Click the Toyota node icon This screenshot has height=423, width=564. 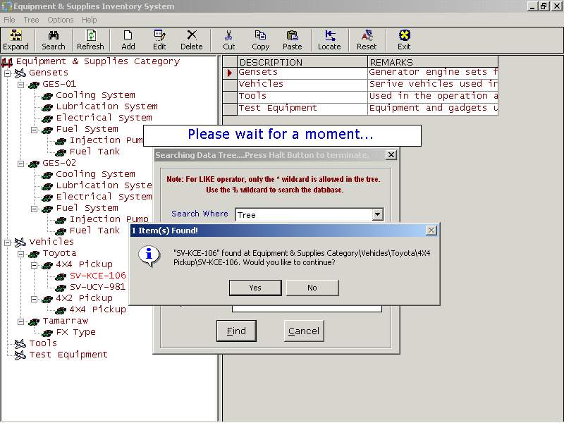(x=34, y=254)
